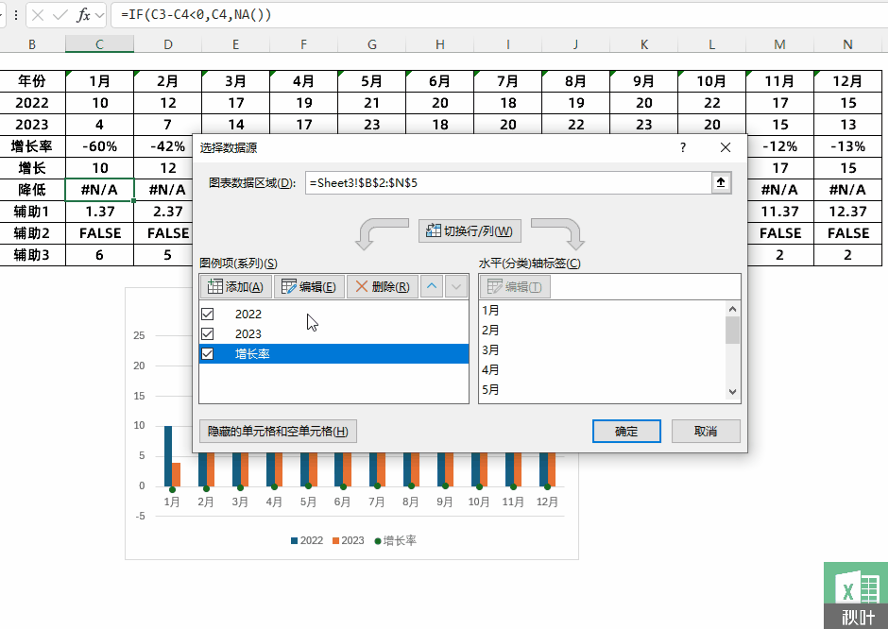Click the -13% growth rate cell
The width and height of the screenshot is (888, 629).
click(847, 146)
